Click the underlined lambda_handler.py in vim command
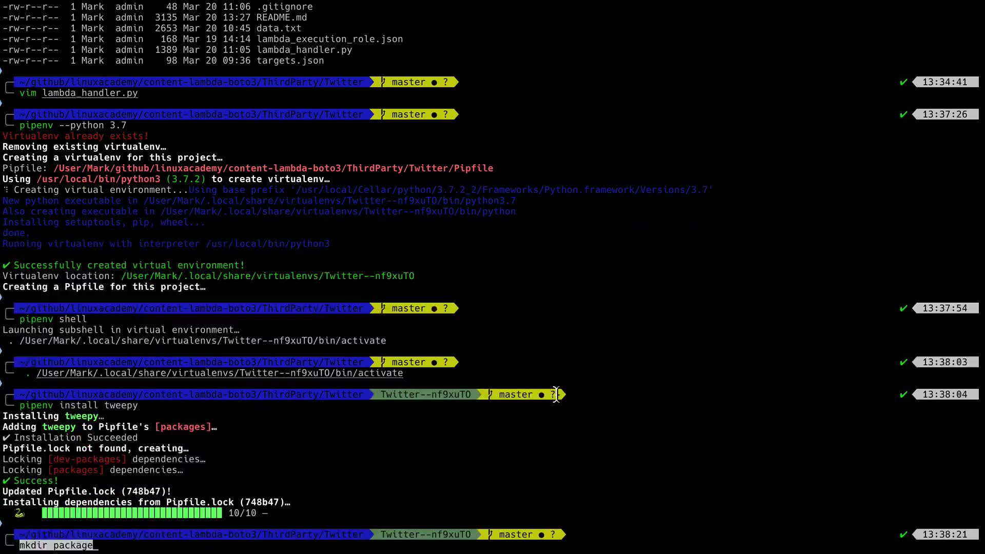This screenshot has width=985, height=554. (90, 93)
